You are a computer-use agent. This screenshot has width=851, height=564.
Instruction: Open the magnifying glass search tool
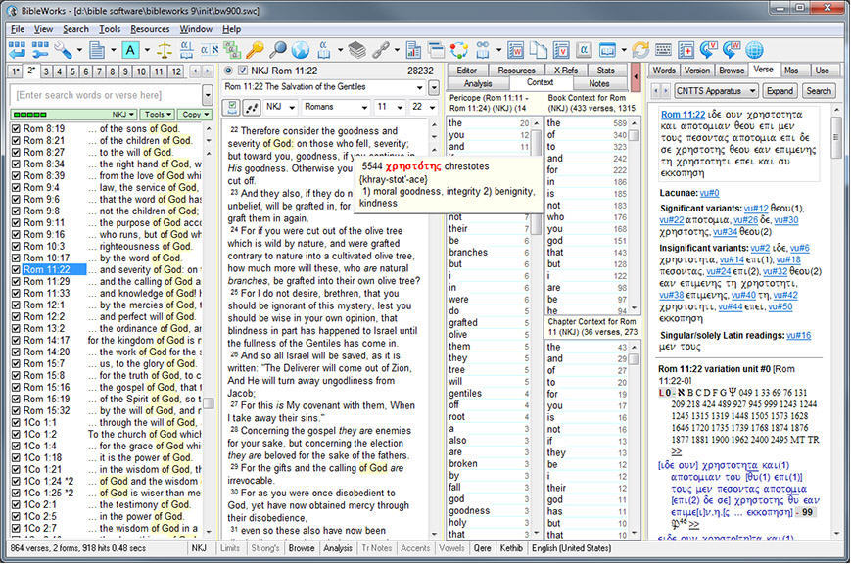coord(278,50)
